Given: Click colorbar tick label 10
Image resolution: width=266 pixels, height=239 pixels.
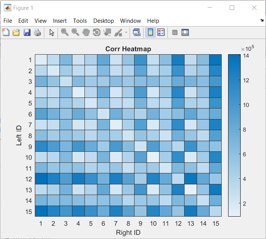Looking at the screenshot, I should pyautogui.click(x=246, y=105).
